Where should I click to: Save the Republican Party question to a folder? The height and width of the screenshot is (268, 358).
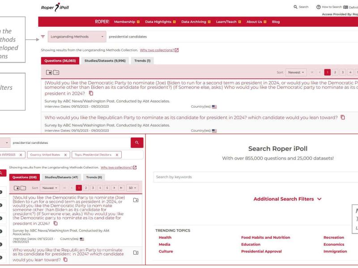tap(136, 252)
